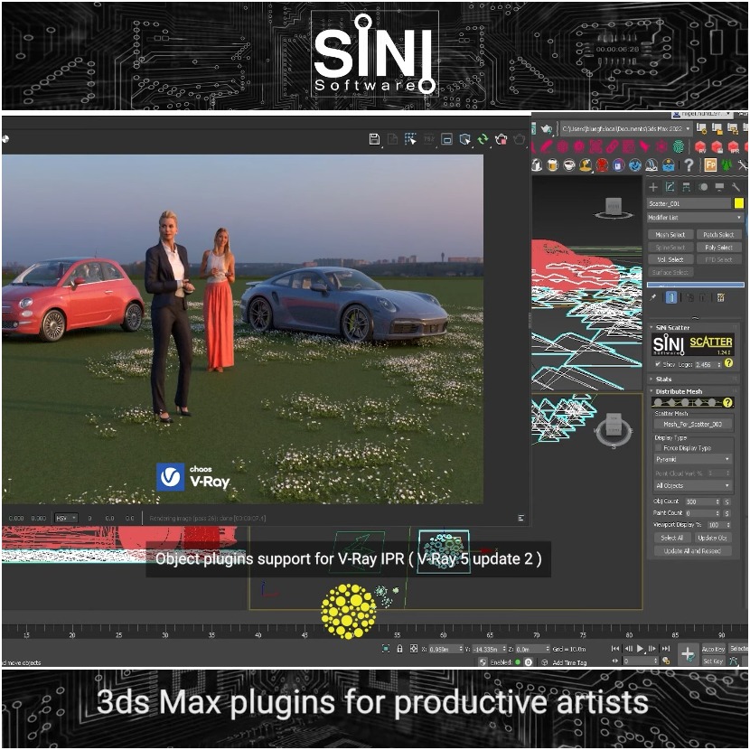Click the red RV cube icon

coord(700,147)
